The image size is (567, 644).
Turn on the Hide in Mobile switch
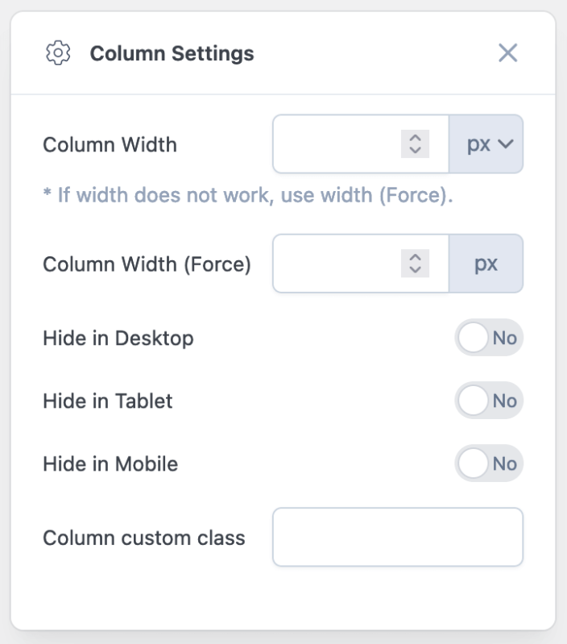489,463
